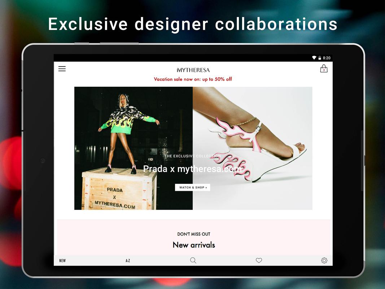
Task: Open the model on Prada crate photo
Action: tap(134, 148)
